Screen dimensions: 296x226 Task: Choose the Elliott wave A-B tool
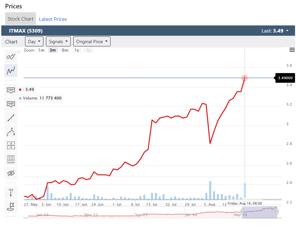coord(11,132)
